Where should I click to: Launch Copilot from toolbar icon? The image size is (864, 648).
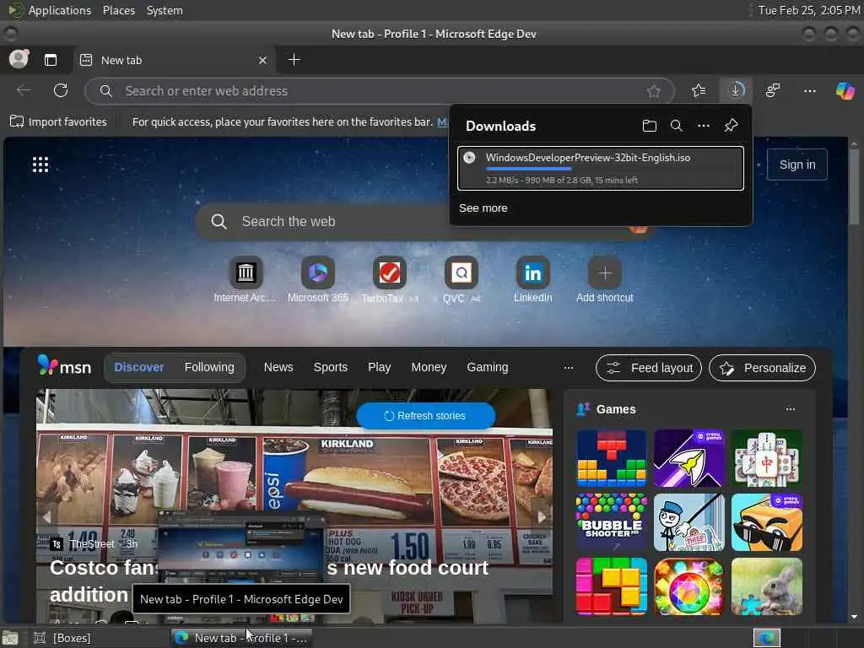pyautogui.click(x=845, y=90)
